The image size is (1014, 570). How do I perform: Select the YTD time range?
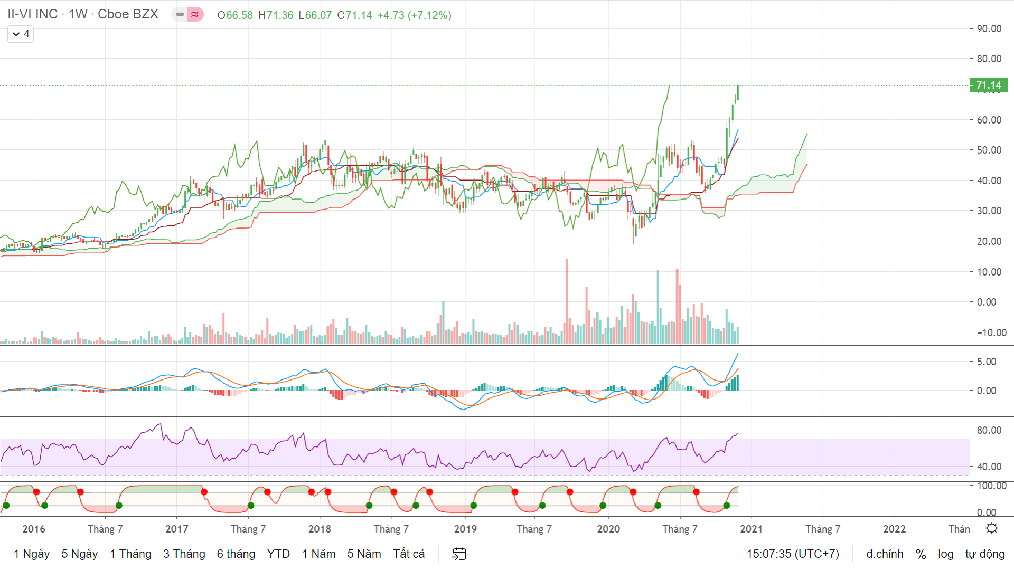278,554
